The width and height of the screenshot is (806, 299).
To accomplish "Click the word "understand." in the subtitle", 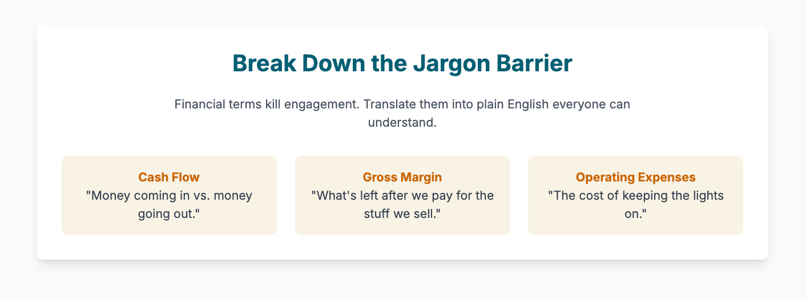I will click(402, 123).
